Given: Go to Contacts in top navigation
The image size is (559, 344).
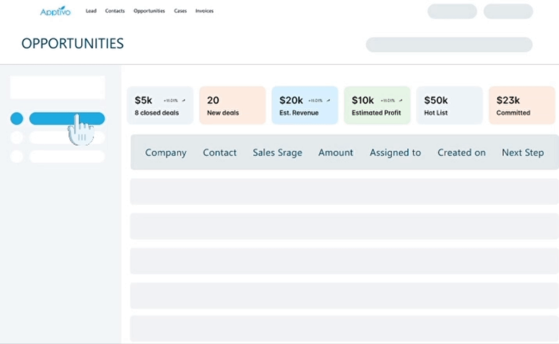Looking at the screenshot, I should coord(115,11).
